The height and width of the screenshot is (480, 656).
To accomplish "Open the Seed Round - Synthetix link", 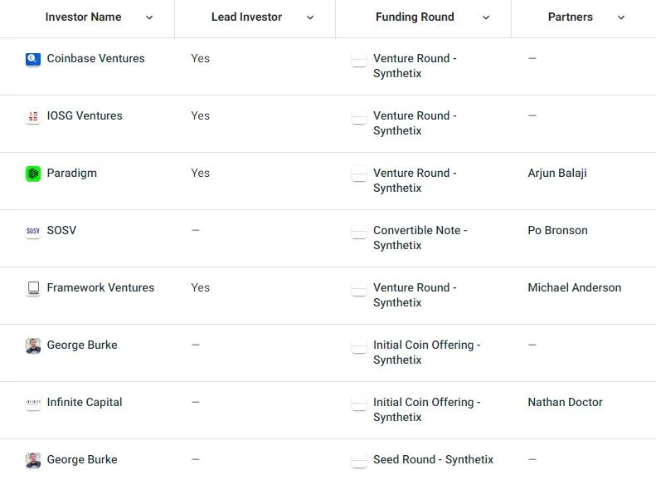I will (x=434, y=460).
